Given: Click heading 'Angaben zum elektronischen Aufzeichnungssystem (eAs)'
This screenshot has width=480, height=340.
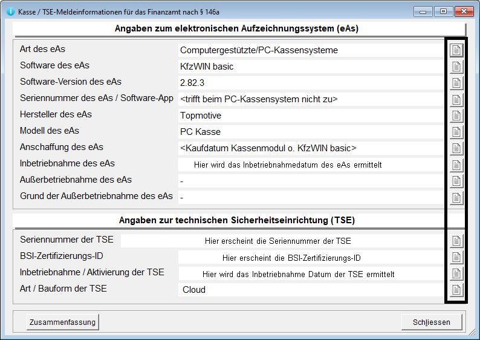Looking at the screenshot, I should click(x=236, y=28).
